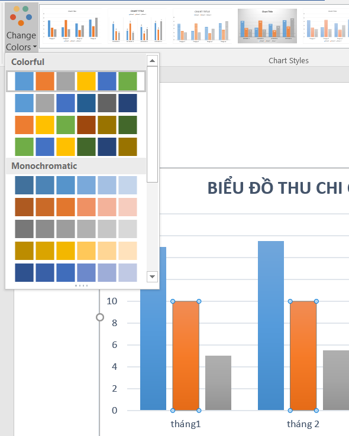Click the Chart Styles group label
349x436 pixels.
(289, 61)
